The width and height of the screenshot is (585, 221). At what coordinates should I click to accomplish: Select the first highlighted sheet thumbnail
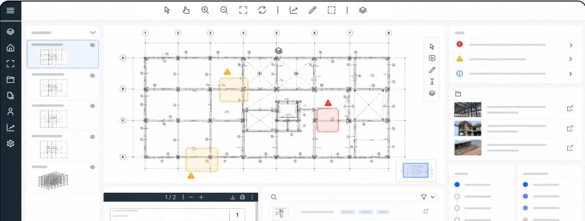[x=63, y=54]
